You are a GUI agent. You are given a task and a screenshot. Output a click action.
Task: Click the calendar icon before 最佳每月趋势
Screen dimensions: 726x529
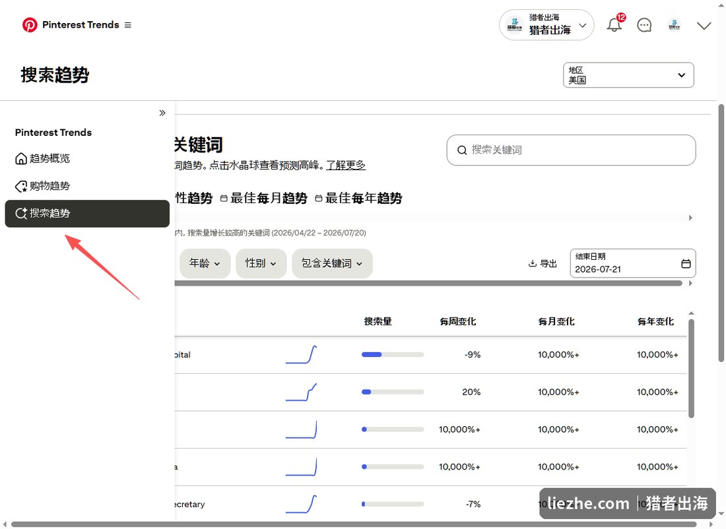click(x=224, y=199)
